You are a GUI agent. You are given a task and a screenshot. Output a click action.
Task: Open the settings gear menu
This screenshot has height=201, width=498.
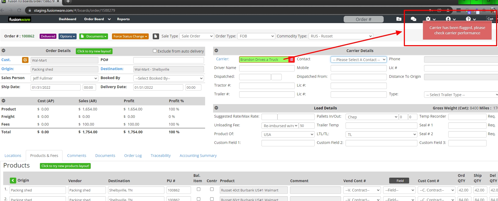[x=430, y=19]
